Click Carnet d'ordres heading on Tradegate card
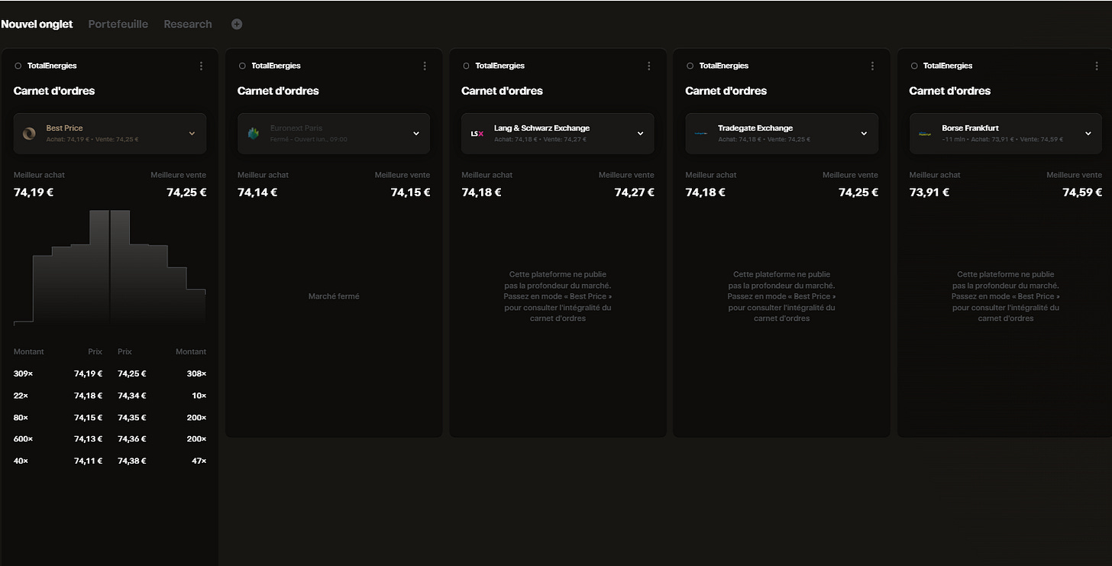The width and height of the screenshot is (1112, 566). pos(726,91)
